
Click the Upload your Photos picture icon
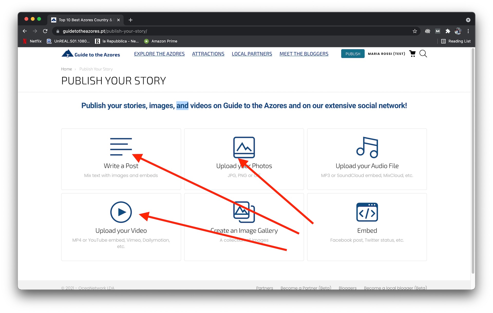pyautogui.click(x=244, y=147)
